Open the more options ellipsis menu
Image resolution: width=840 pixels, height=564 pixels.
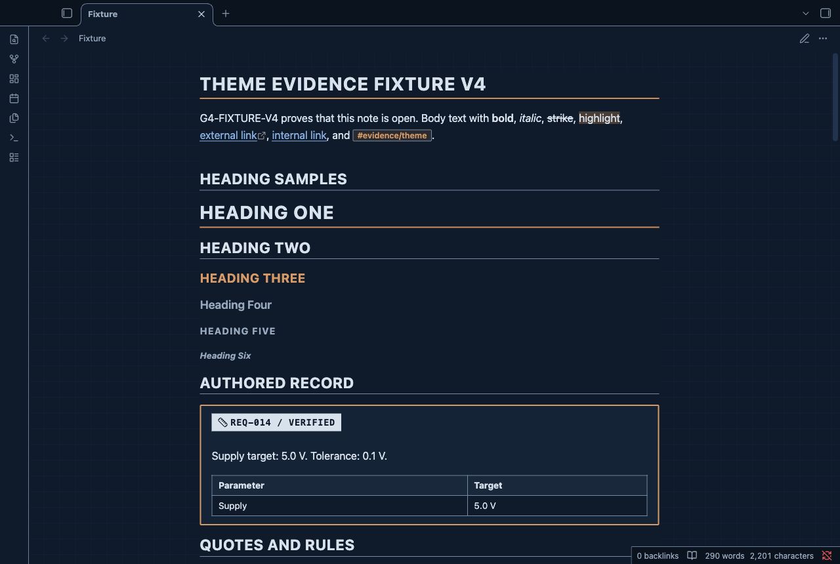823,39
